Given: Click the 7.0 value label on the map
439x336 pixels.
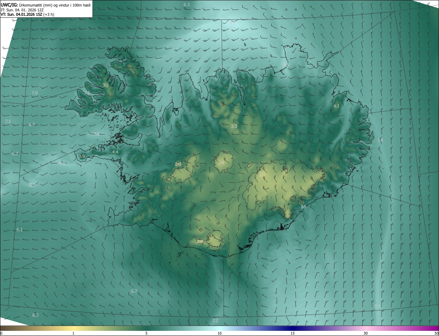Looking at the screenshot, I should (x=35, y=93).
